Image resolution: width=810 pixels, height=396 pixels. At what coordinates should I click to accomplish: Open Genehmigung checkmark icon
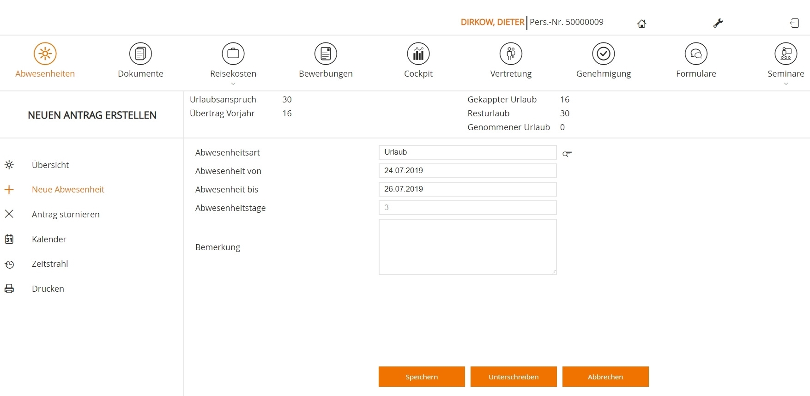tap(603, 54)
